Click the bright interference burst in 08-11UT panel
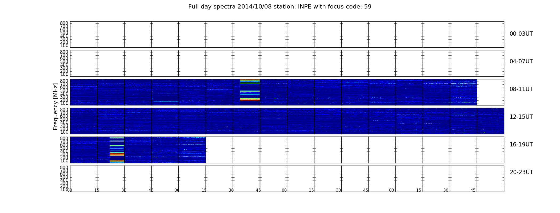This screenshot has height=213, width=560. point(250,90)
